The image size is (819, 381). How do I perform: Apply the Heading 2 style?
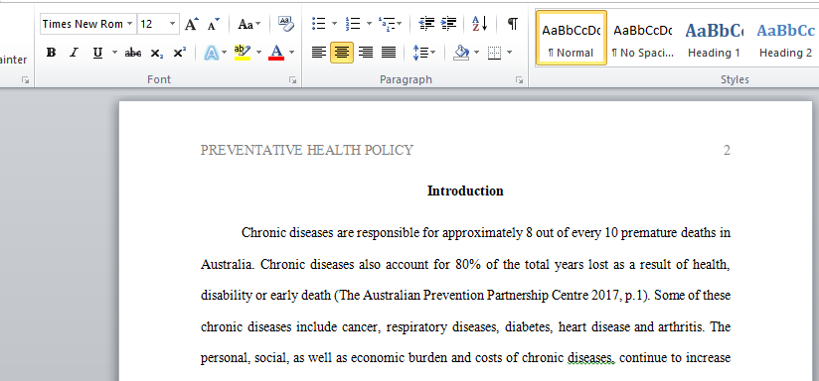(785, 38)
